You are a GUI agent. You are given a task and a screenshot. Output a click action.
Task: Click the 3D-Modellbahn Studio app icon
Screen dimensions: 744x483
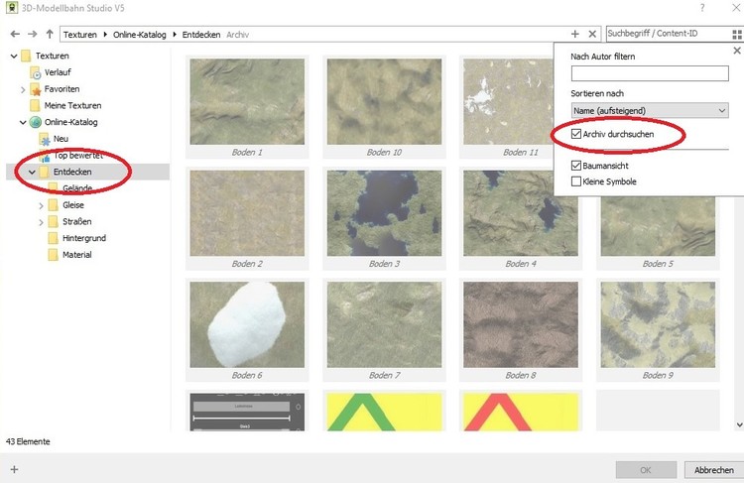coord(12,8)
